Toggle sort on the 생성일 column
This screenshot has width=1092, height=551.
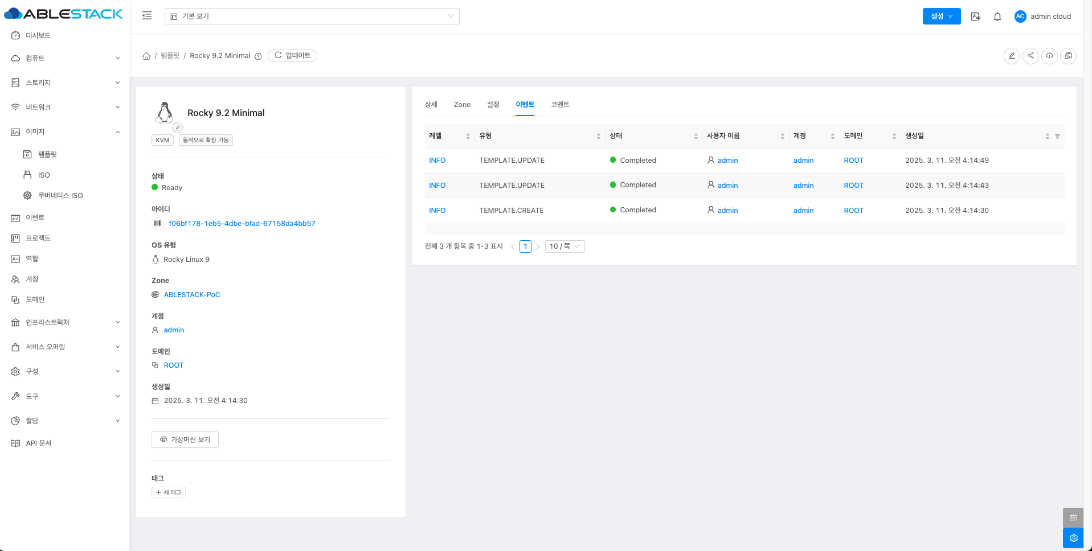click(1046, 136)
